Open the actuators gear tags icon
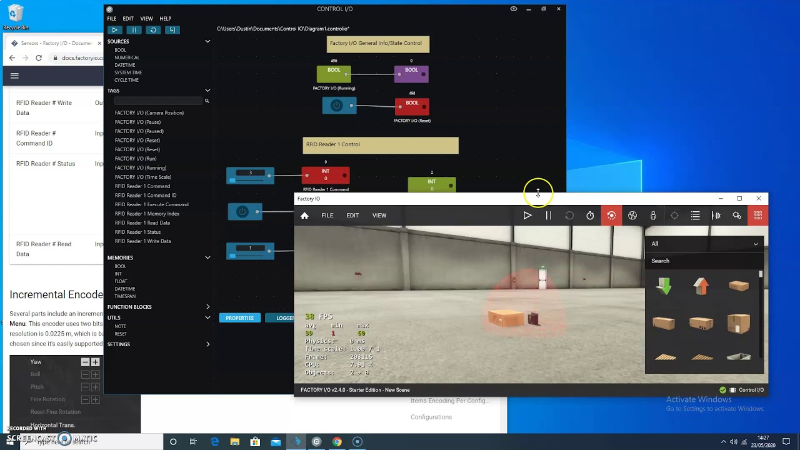The width and height of the screenshot is (800, 450). (x=737, y=216)
